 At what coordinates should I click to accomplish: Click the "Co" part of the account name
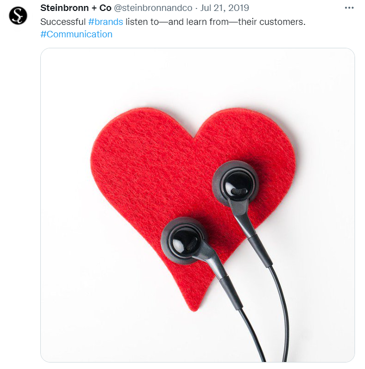click(x=105, y=8)
